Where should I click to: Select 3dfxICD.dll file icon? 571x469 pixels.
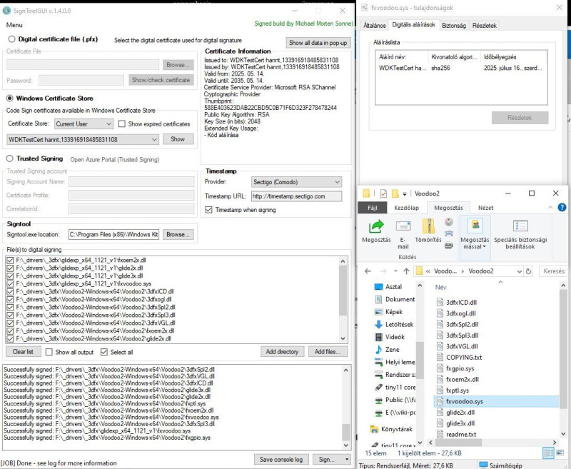440,302
